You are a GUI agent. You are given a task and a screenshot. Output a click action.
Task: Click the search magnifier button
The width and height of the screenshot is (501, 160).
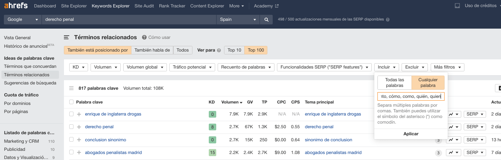tap(266, 20)
